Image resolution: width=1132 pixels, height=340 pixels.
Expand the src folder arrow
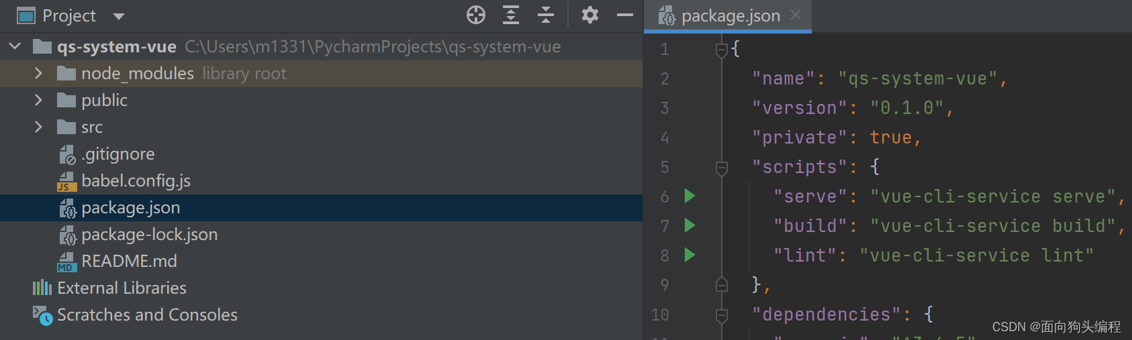[x=38, y=127]
